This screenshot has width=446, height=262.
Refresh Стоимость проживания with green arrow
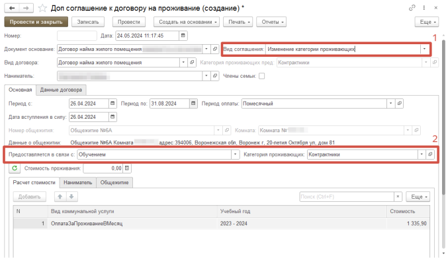(15, 168)
